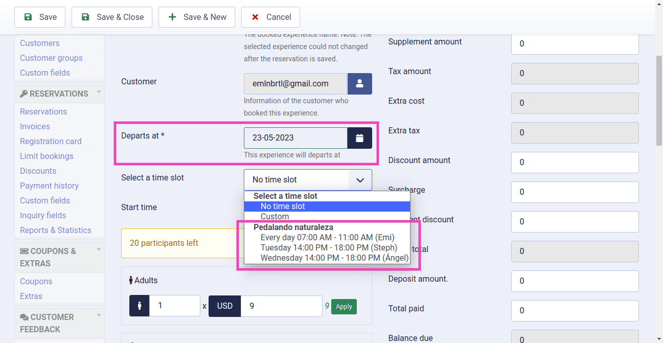Collapse the Customer Feedback sidebar section
Image resolution: width=663 pixels, height=343 pixels.
[99, 316]
